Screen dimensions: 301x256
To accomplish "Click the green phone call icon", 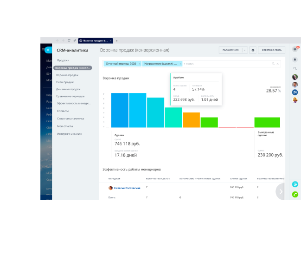I will 295,195.
